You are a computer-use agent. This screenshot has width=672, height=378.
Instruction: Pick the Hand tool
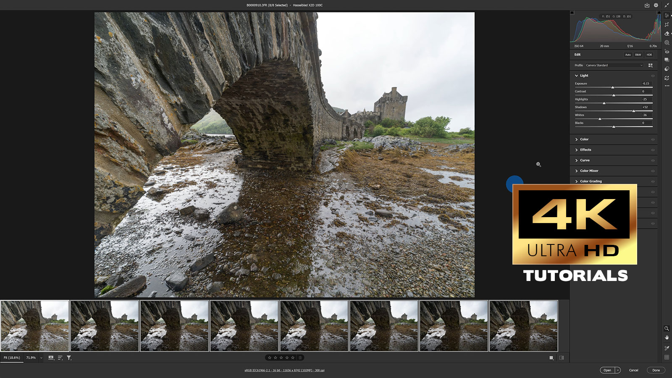(667, 337)
